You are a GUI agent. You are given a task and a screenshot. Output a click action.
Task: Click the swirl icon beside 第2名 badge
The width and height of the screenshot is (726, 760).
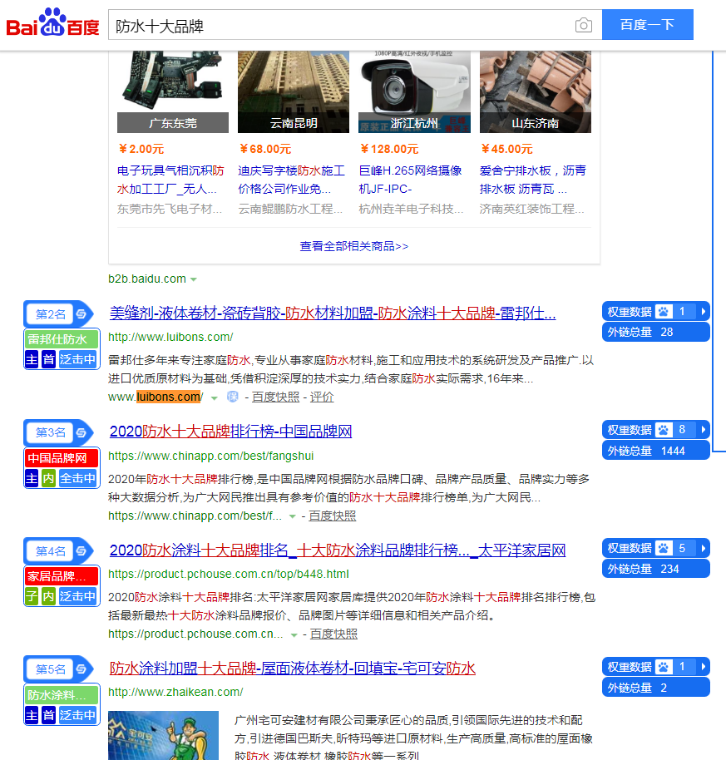(x=81, y=314)
